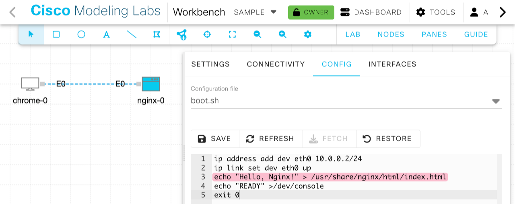The width and height of the screenshot is (515, 204).
Task: Open the PANES menu
Action: 435,35
